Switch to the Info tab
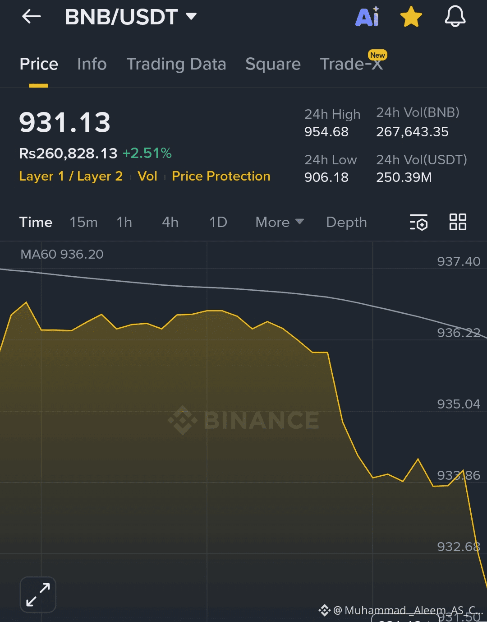The height and width of the screenshot is (622, 487). 92,64
